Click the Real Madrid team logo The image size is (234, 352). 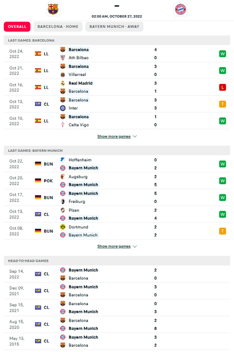pyautogui.click(x=63, y=83)
